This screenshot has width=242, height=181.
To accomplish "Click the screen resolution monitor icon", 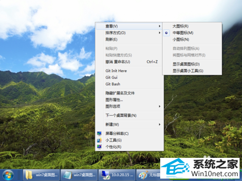I will (99, 134).
